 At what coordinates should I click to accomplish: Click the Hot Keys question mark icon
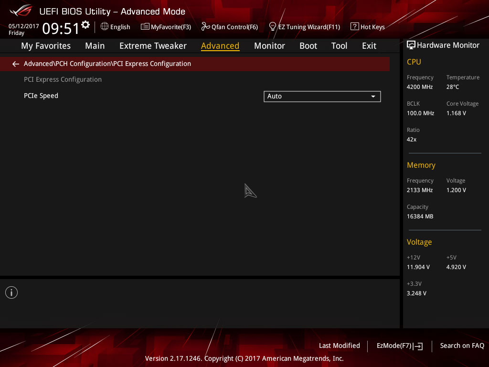[x=354, y=27]
